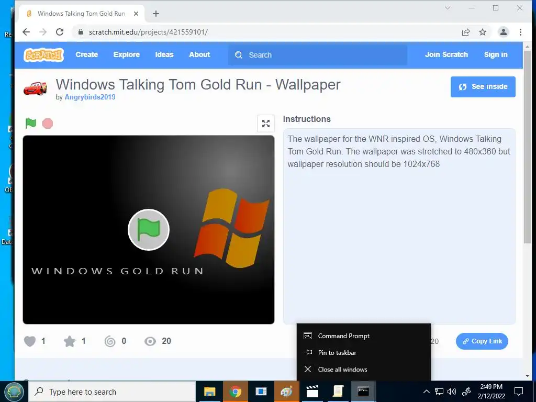Select Command Prompt in jump list
536x402 pixels.
tap(364, 336)
